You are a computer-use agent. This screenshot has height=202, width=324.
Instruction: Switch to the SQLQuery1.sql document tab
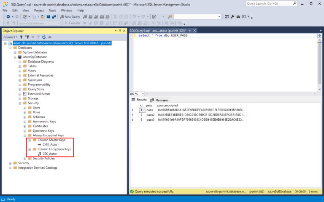[158, 31]
